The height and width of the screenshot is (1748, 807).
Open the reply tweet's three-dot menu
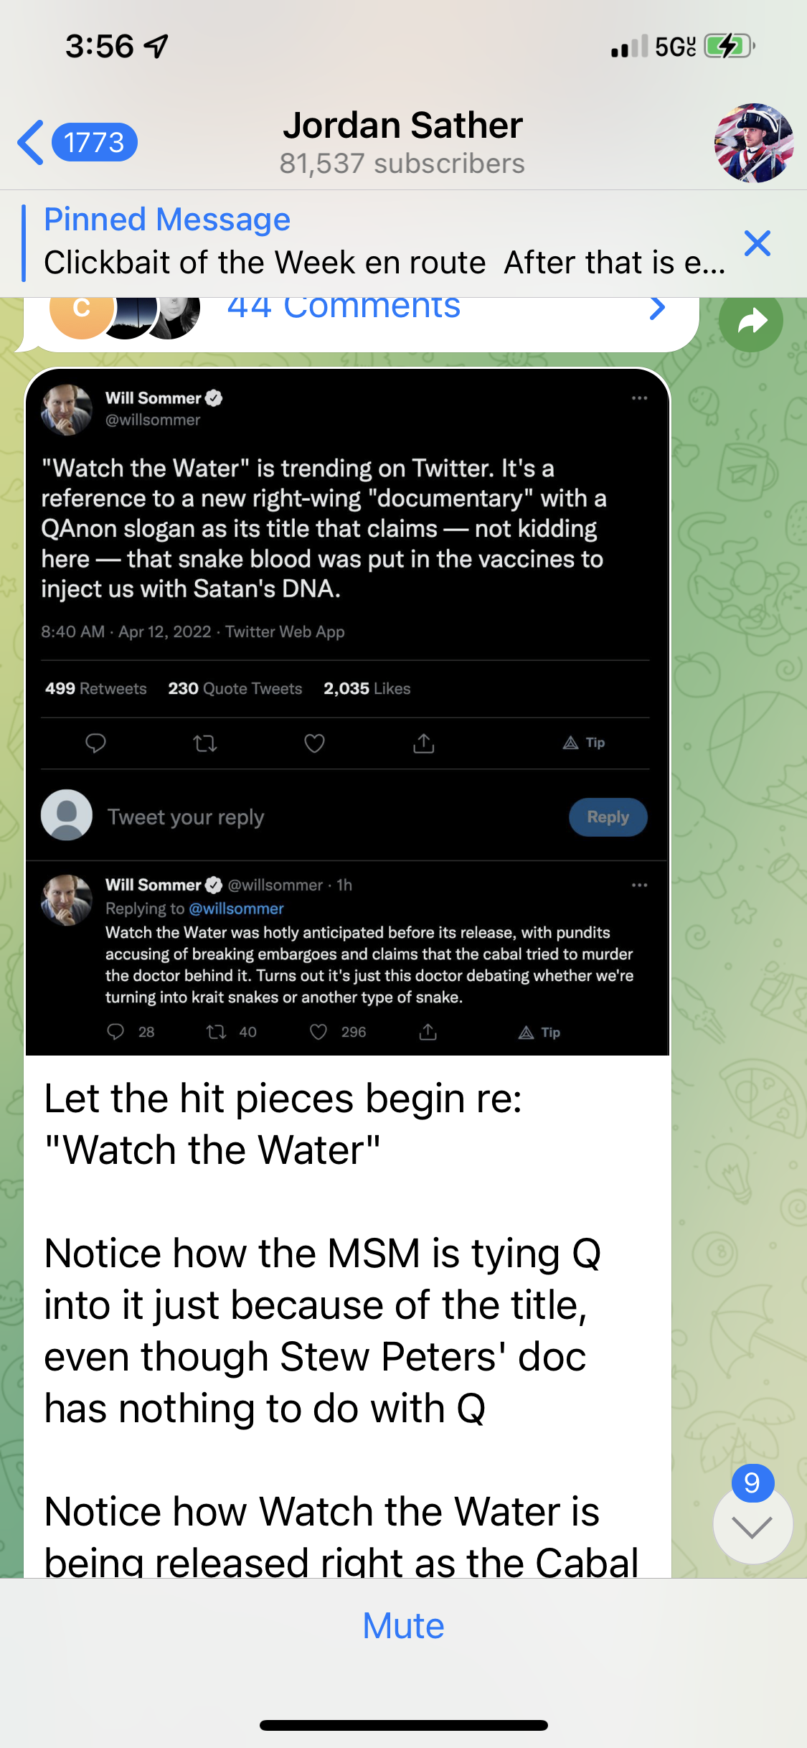(x=639, y=885)
